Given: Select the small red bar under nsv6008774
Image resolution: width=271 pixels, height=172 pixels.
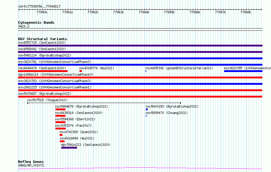Looking at the screenshot, I should 81,71.
